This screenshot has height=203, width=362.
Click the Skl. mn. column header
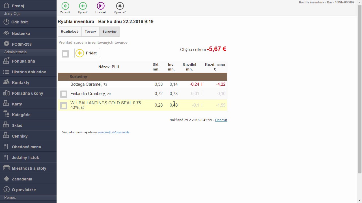156,67
